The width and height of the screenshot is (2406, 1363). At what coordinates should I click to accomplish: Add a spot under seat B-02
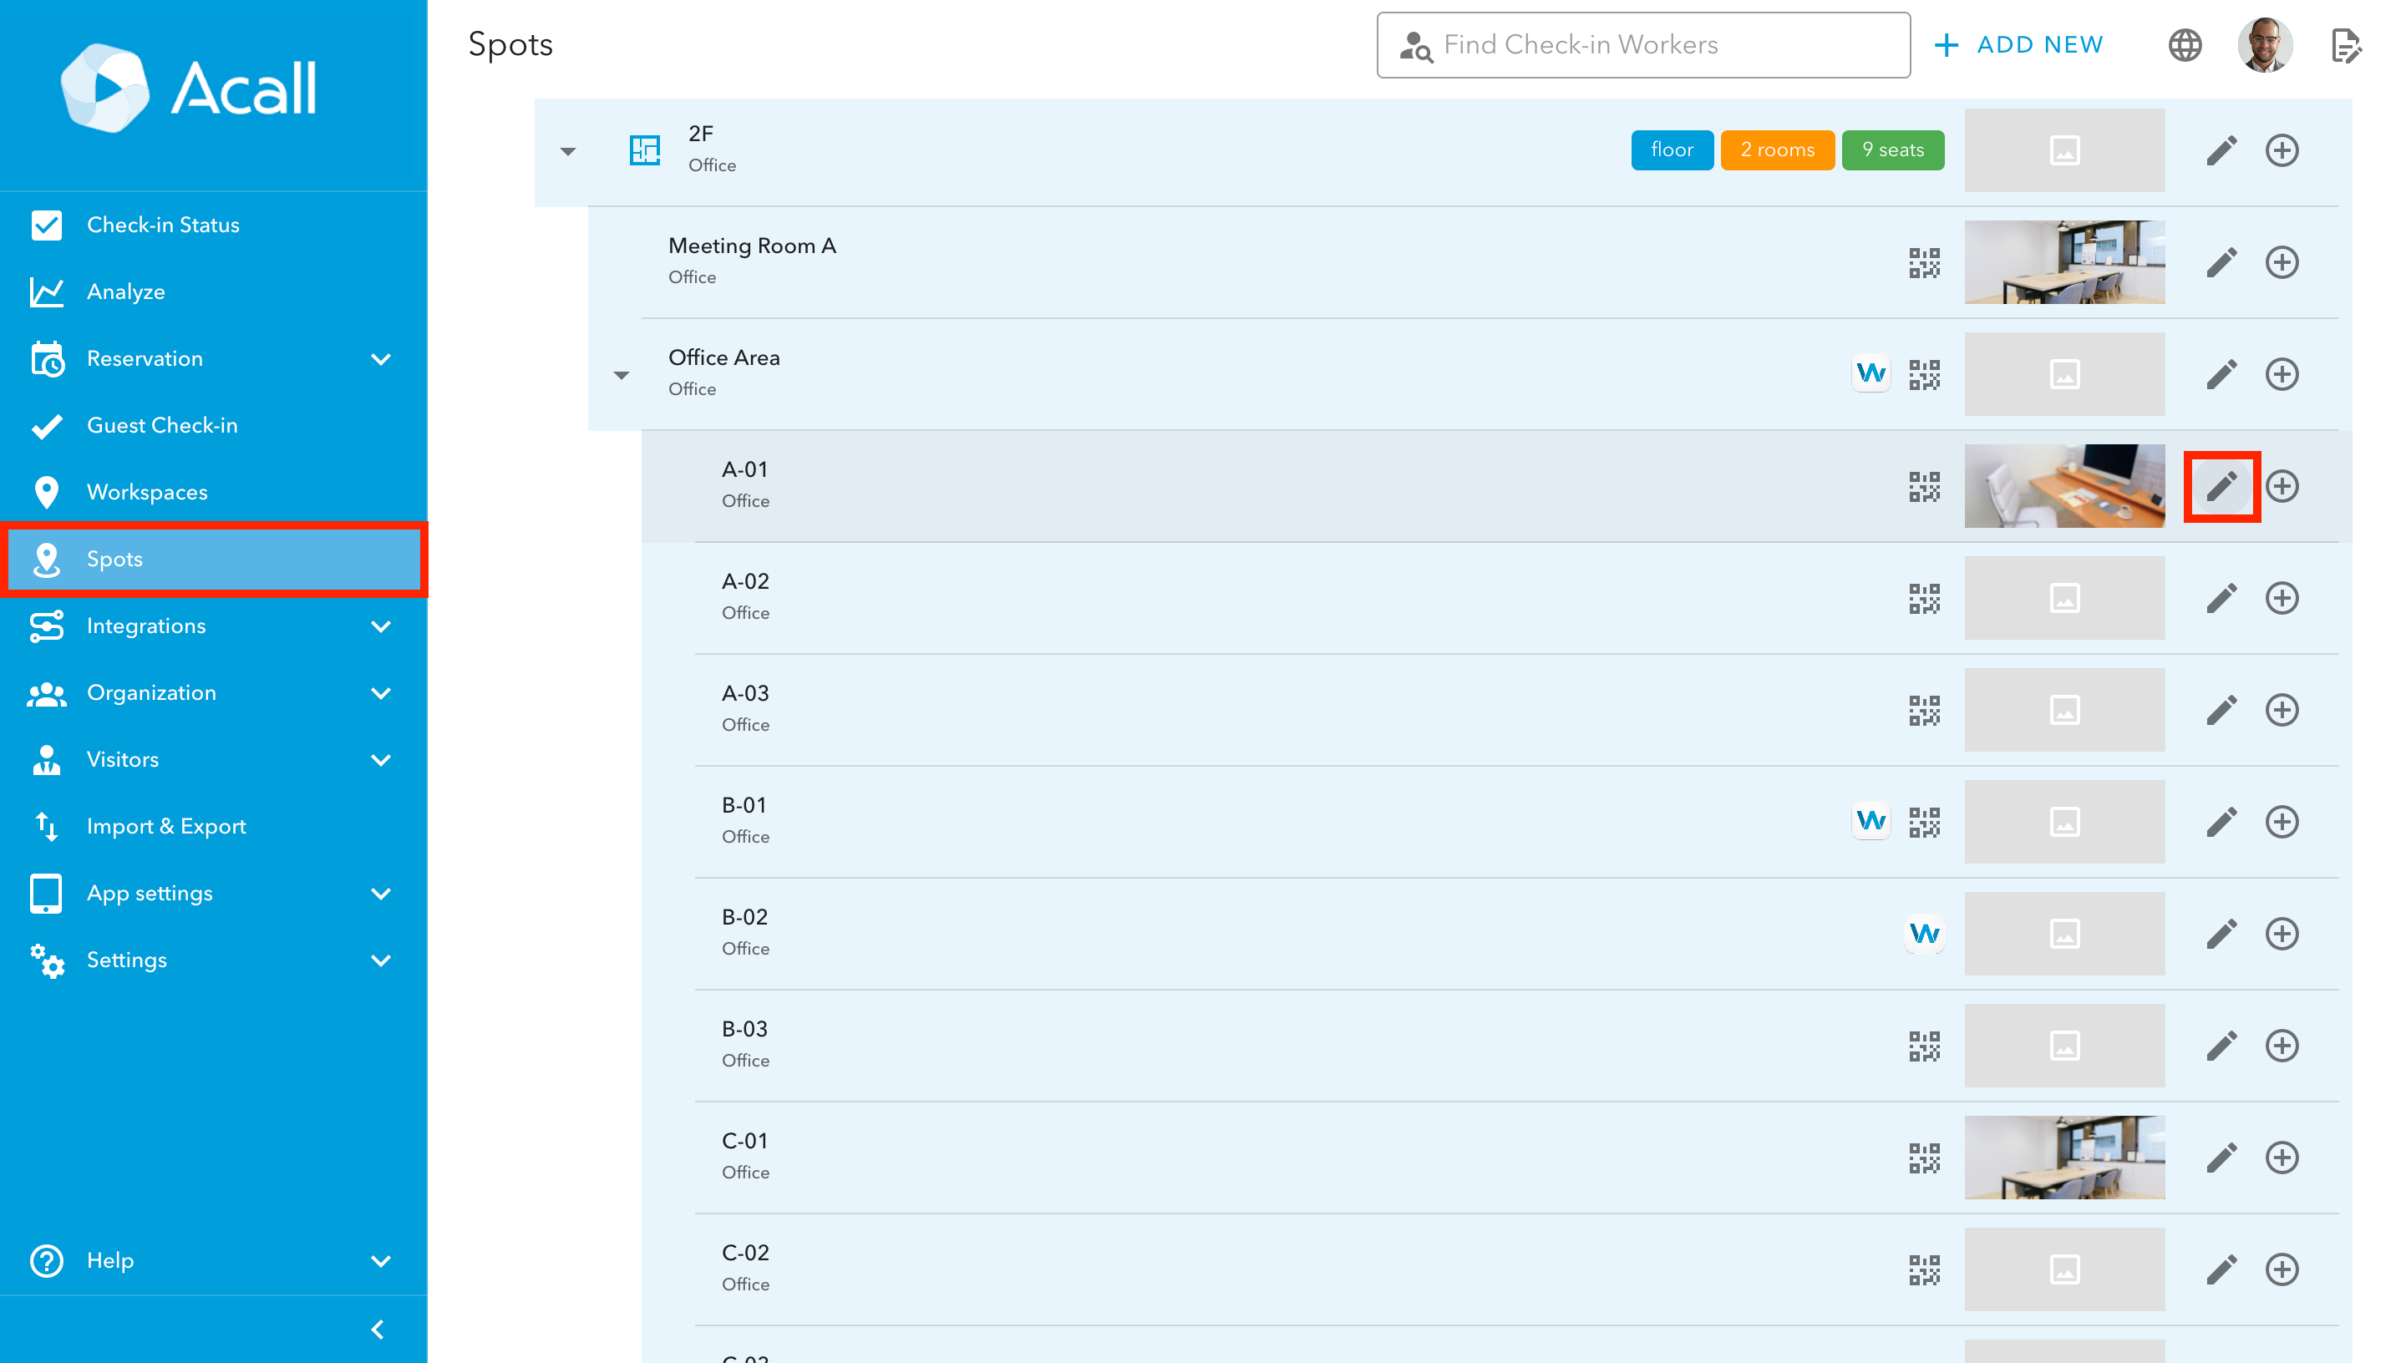pos(2282,934)
